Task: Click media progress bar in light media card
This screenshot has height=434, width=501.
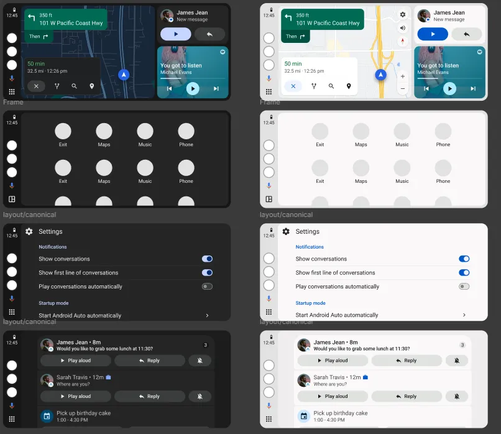Action: [449, 78]
